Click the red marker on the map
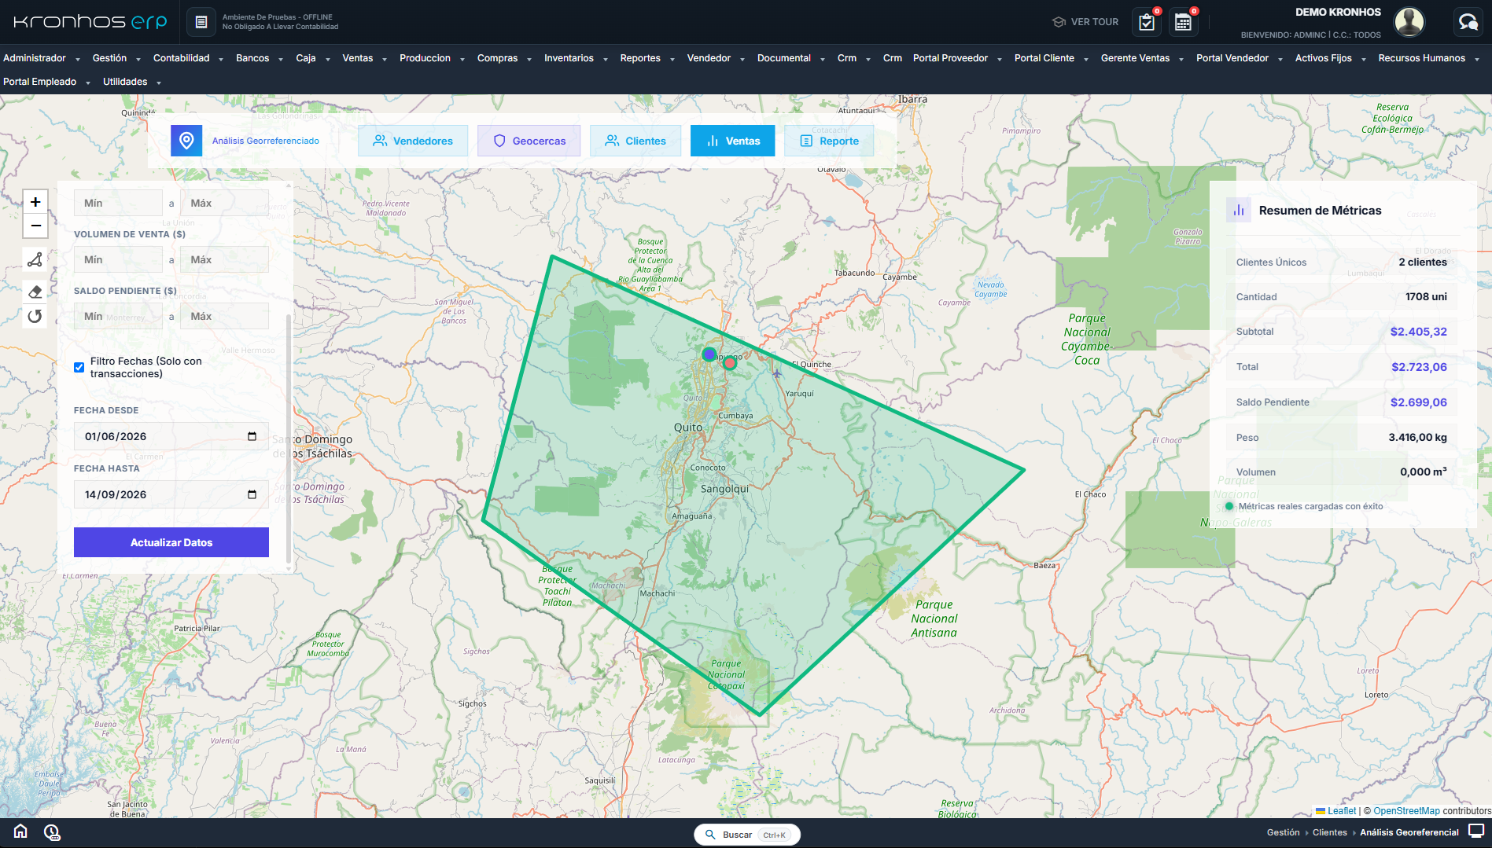This screenshot has height=848, width=1492. tap(730, 363)
